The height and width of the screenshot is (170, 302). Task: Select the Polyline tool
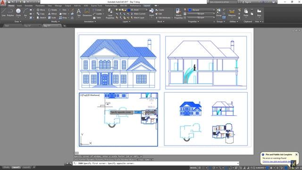[x=10, y=12]
